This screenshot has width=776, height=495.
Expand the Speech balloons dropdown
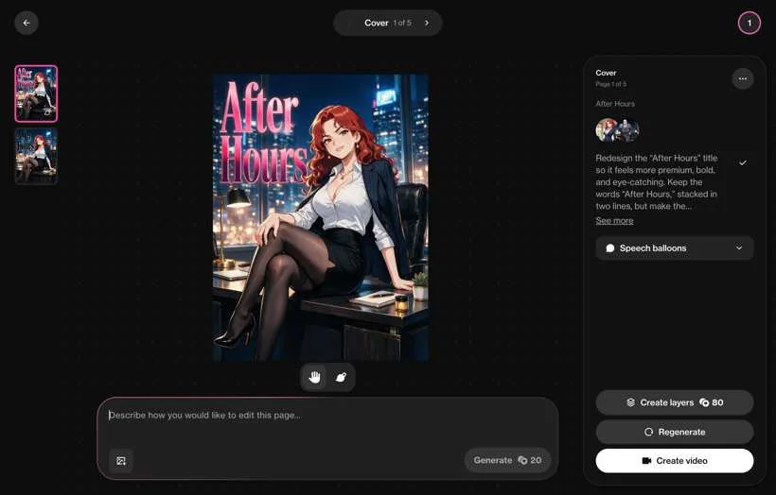click(x=674, y=248)
